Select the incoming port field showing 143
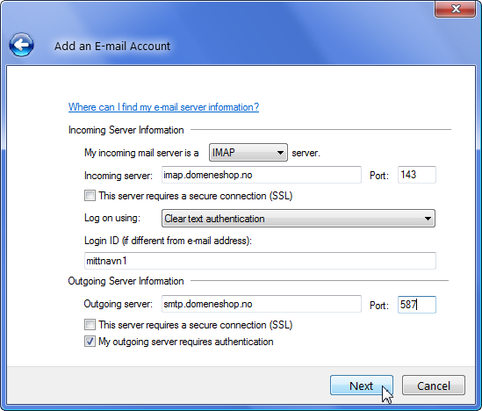 [417, 175]
